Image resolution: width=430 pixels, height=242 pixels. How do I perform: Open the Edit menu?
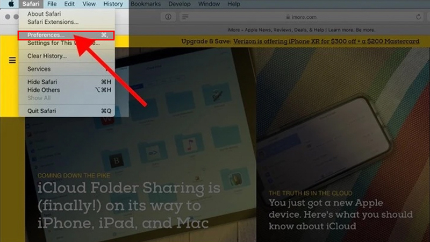click(69, 4)
